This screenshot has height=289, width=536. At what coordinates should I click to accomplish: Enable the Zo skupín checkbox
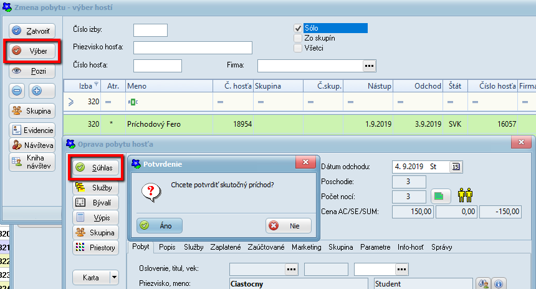tap(298, 38)
